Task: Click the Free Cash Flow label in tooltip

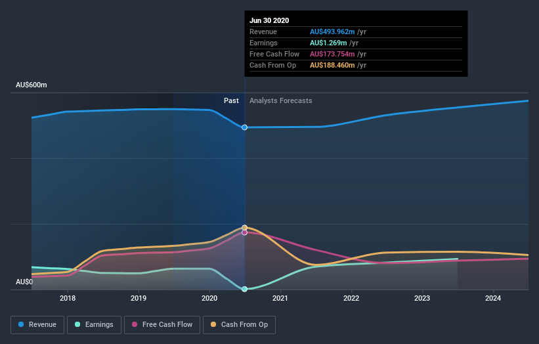Action: coord(274,54)
